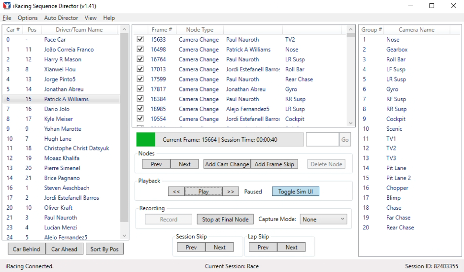The width and height of the screenshot is (464, 272).
Task: Click the Sort By Pos button
Action: pos(104,249)
